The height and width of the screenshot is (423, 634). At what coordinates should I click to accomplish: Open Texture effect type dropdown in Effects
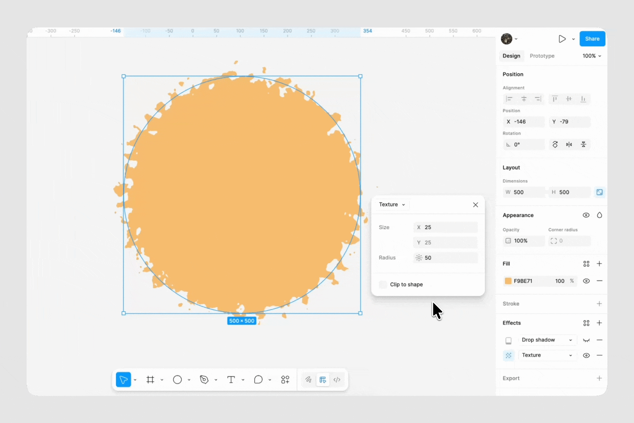coord(547,355)
